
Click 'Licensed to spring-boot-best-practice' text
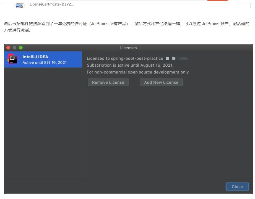point(125,58)
